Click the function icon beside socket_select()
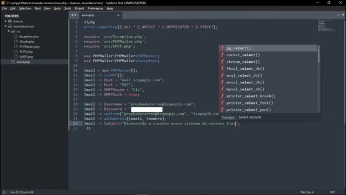The image size is (346, 195). tap(222, 55)
